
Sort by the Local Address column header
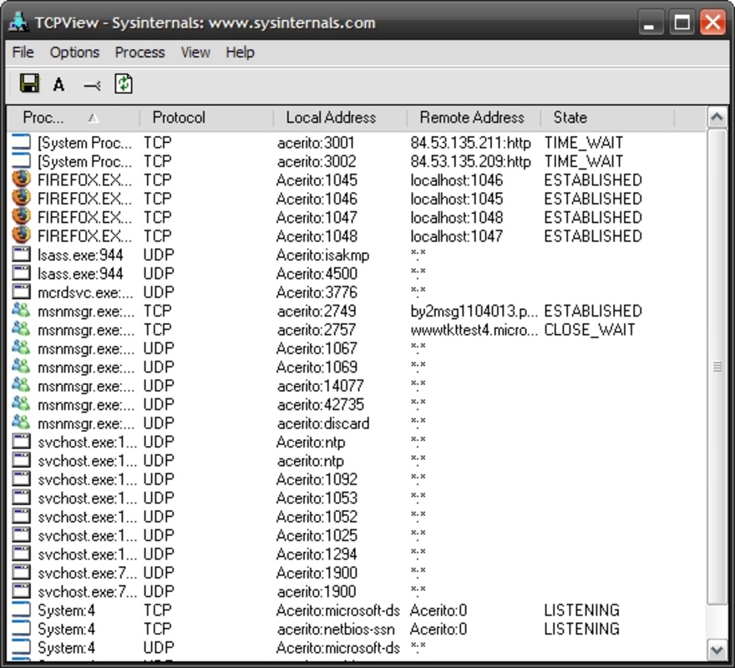tap(331, 118)
